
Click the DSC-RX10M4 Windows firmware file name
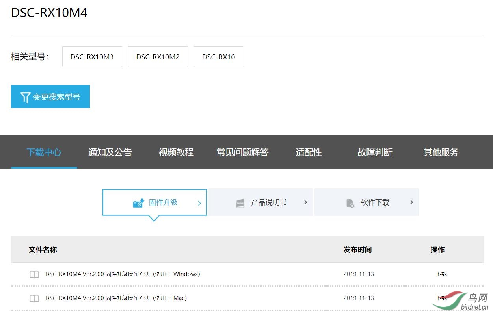(x=123, y=274)
